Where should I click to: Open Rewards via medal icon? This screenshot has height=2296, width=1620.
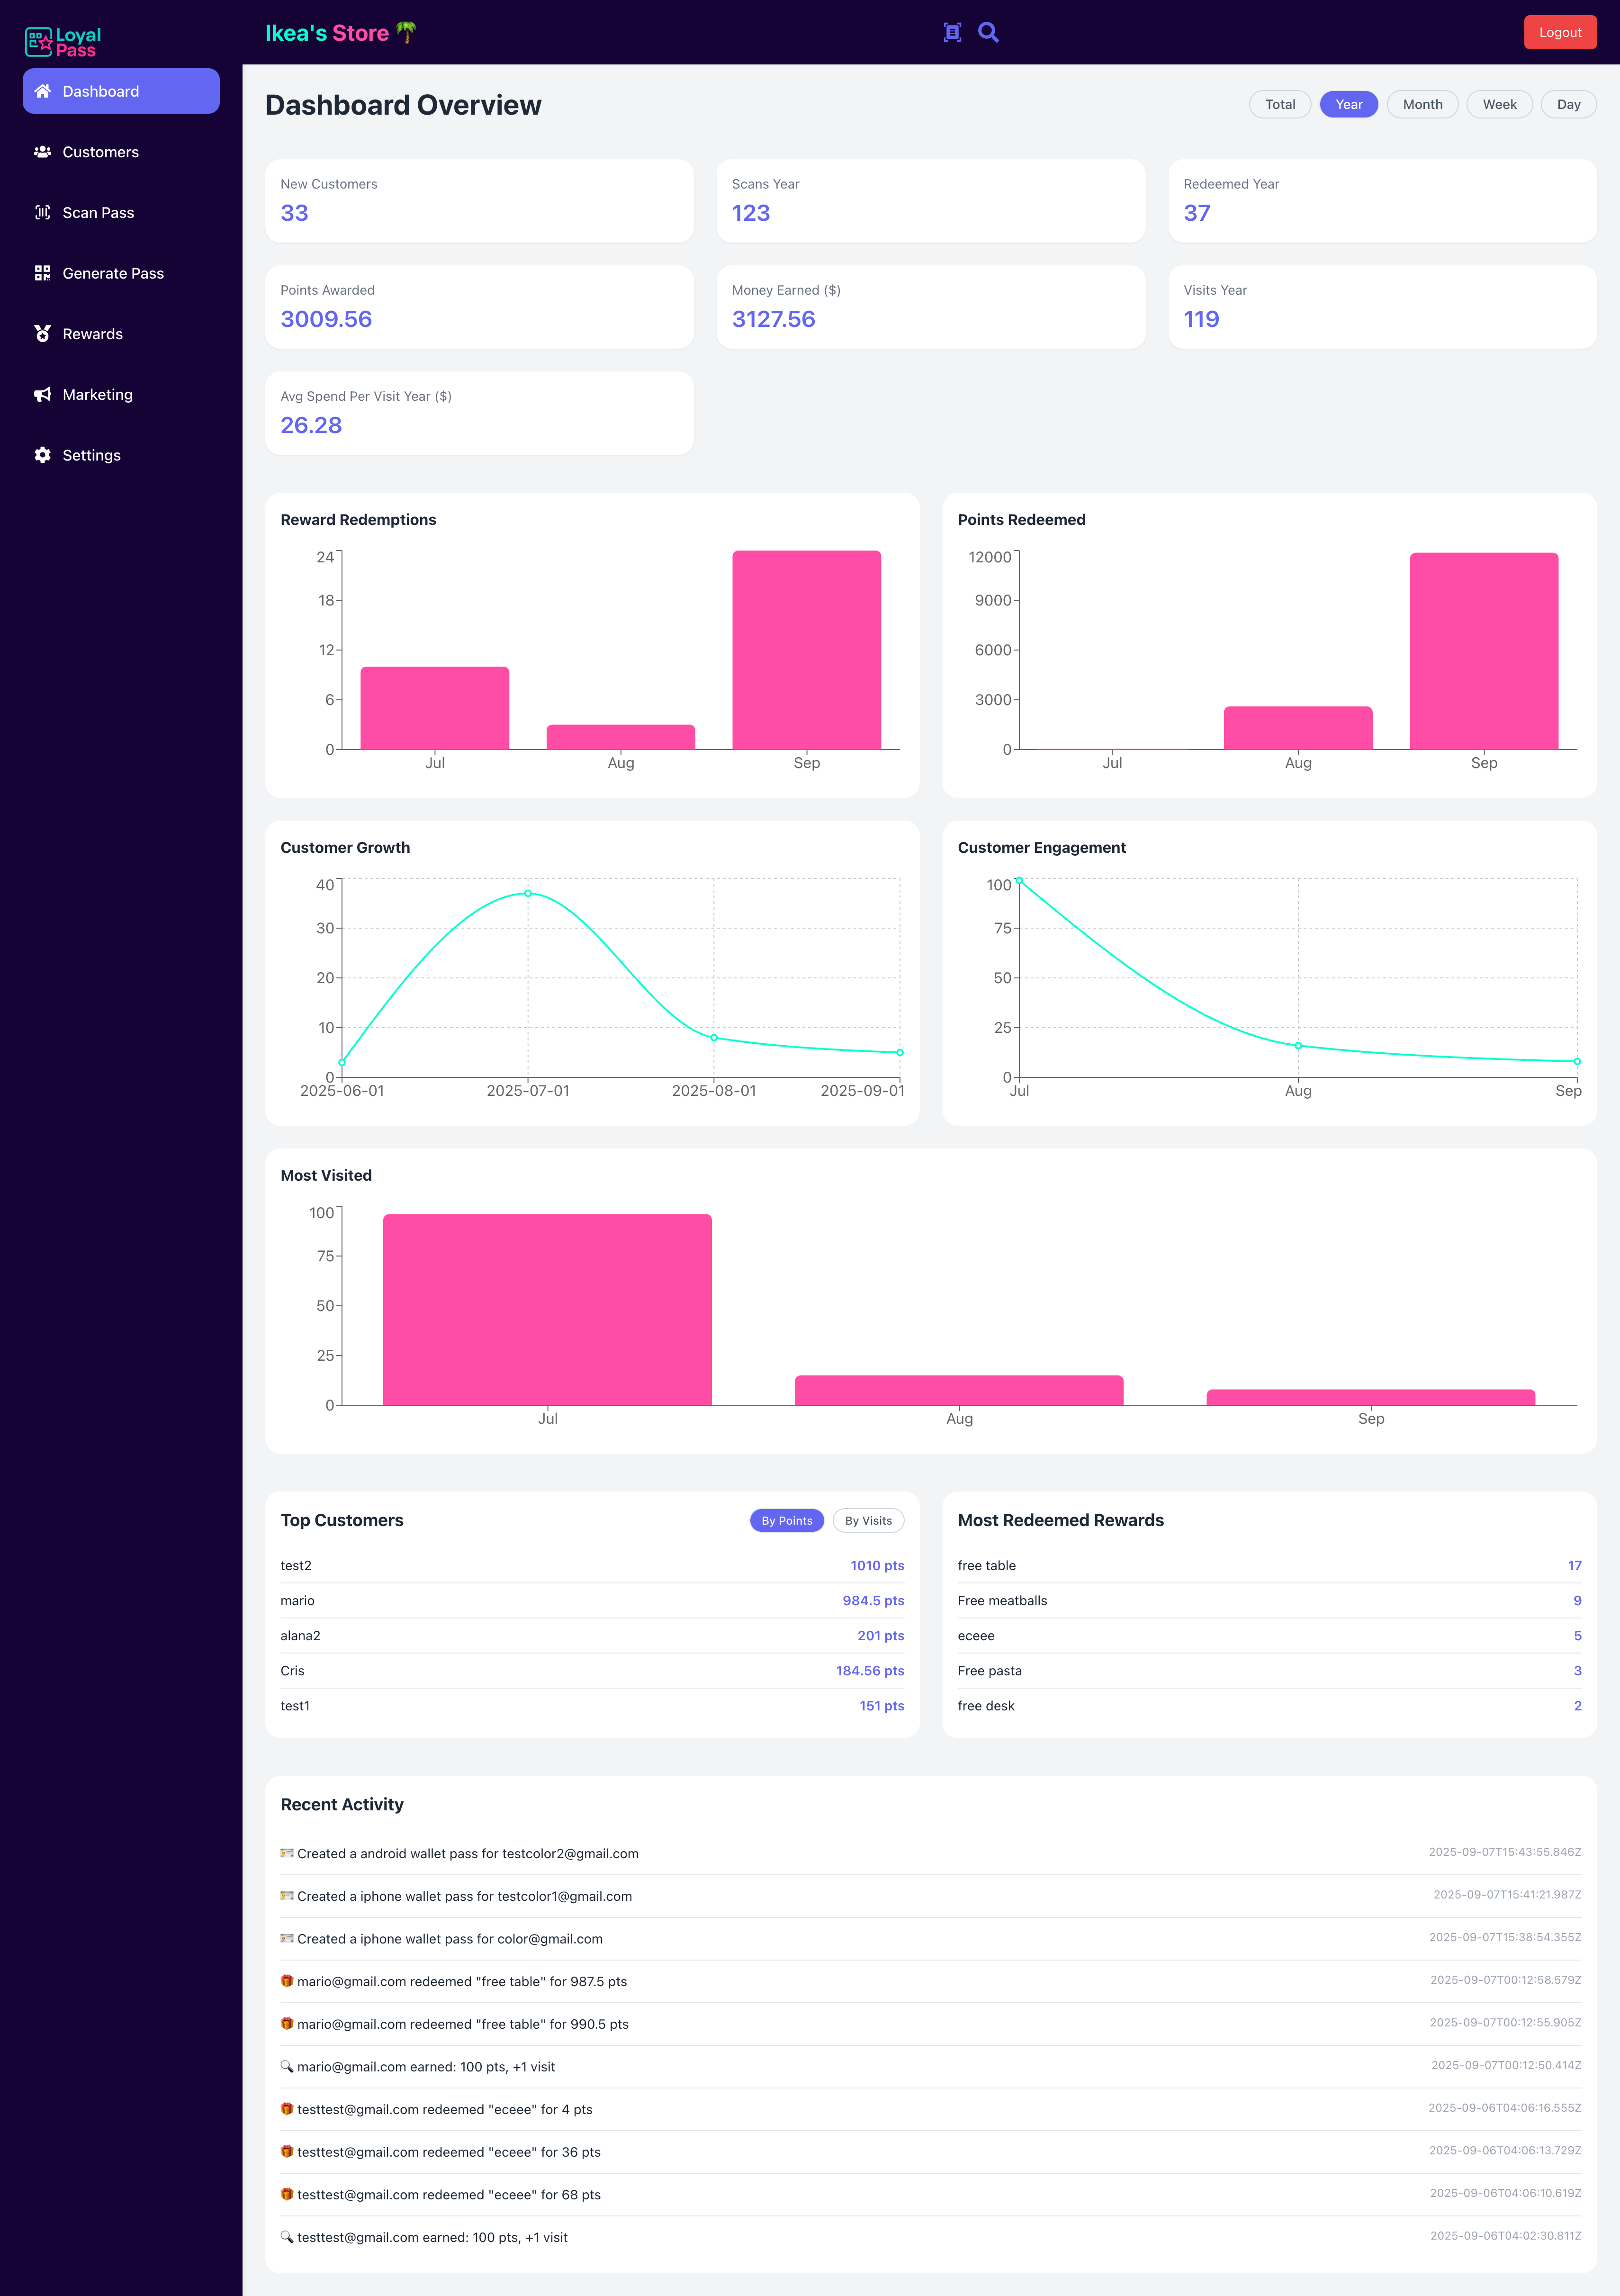pos(42,334)
